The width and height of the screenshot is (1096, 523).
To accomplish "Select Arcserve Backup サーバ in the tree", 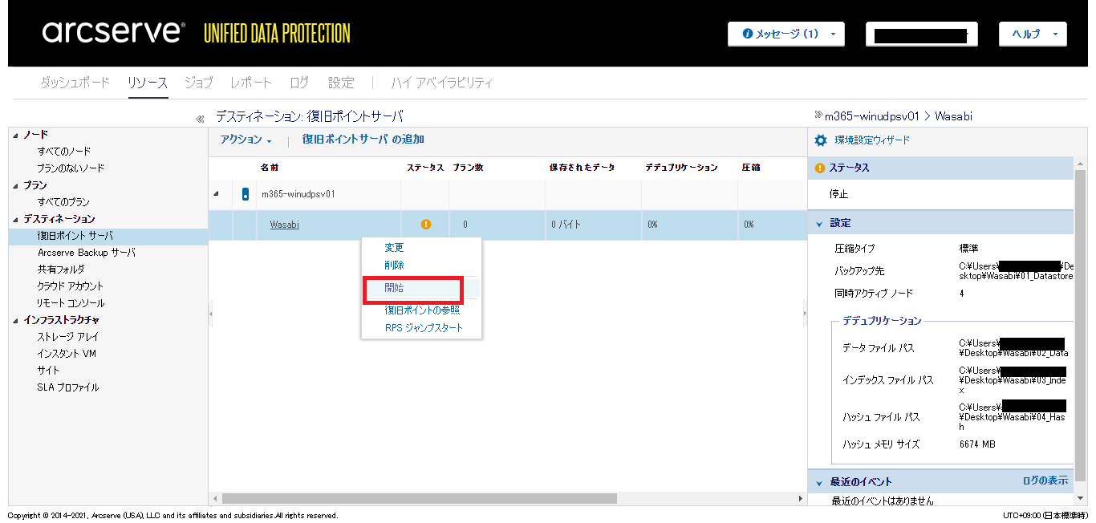I will click(87, 253).
